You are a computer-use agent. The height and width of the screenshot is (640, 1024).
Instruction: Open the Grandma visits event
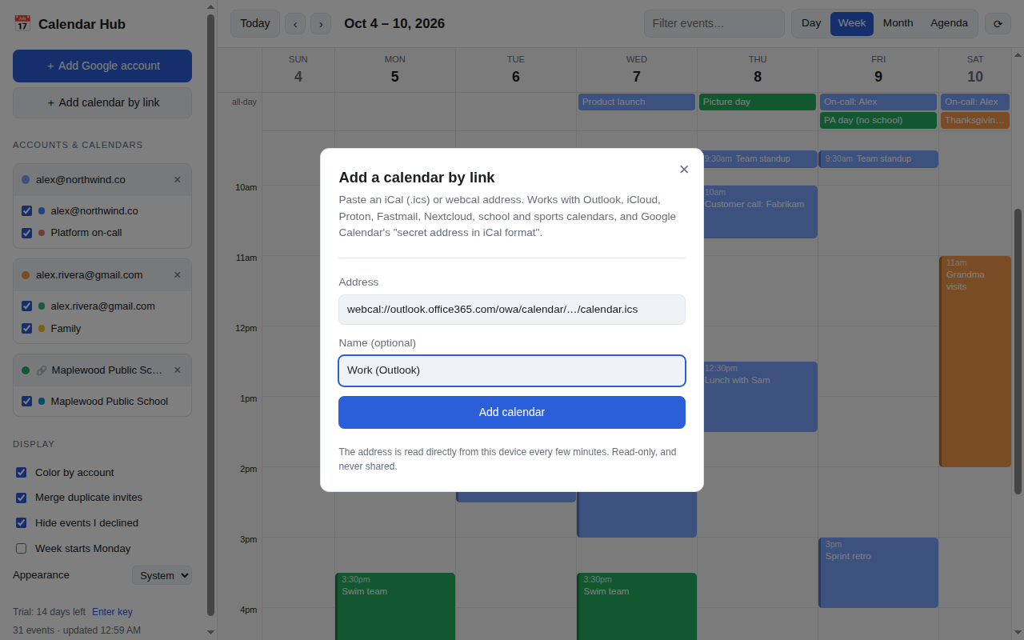[975, 362]
